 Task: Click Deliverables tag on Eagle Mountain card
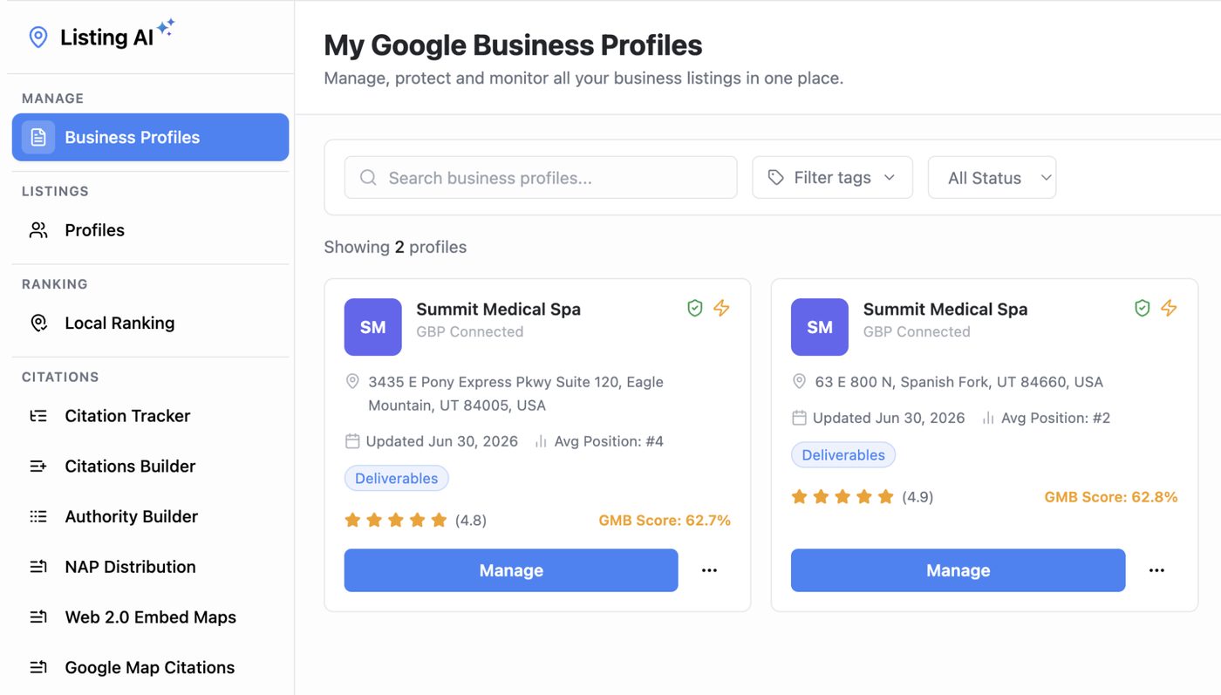tap(396, 478)
